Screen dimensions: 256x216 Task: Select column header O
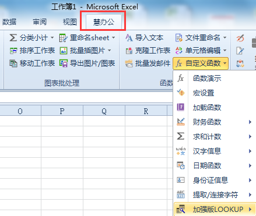pyautogui.click(x=20, y=111)
